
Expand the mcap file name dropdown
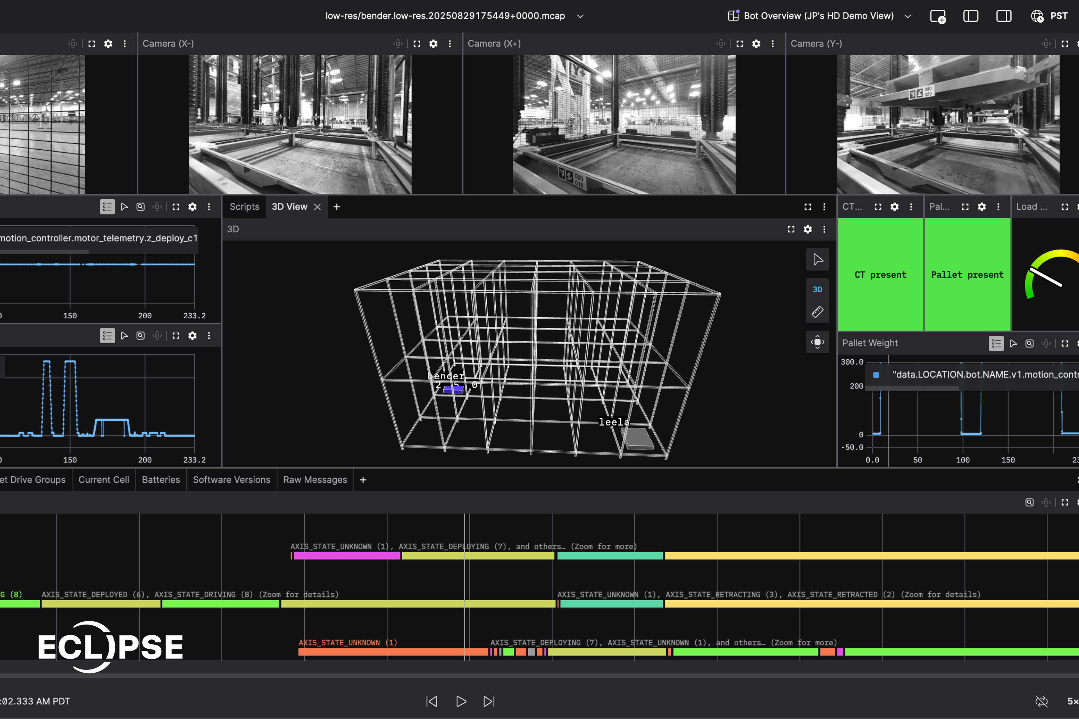580,16
